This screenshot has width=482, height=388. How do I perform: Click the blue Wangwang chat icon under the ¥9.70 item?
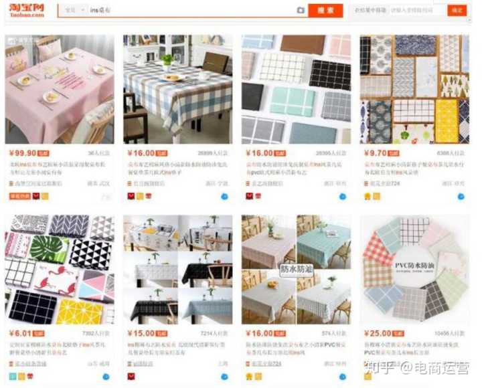pos(461,196)
